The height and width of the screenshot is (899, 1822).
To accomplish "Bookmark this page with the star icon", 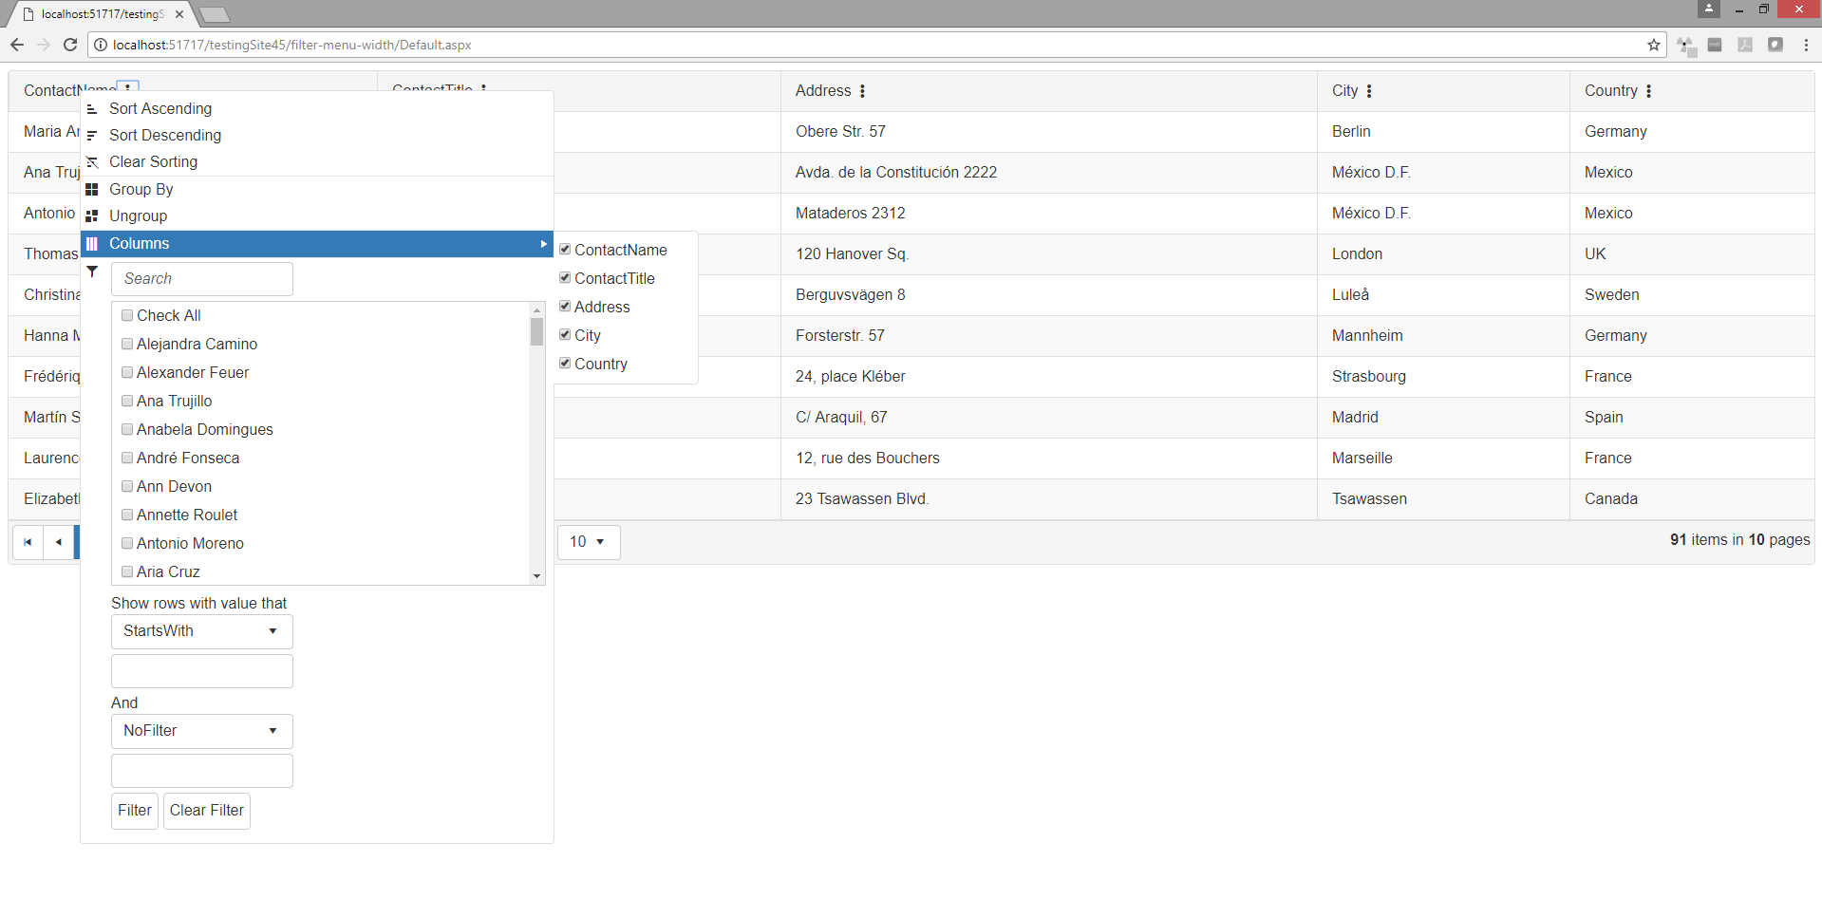I will click(1654, 45).
